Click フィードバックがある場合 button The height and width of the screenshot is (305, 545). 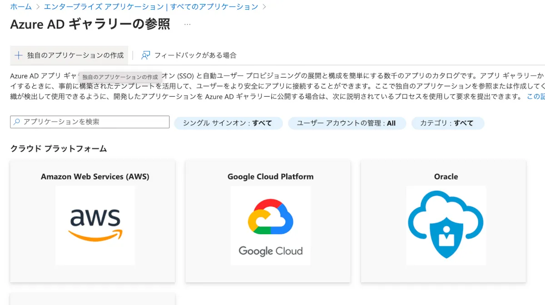click(x=189, y=55)
